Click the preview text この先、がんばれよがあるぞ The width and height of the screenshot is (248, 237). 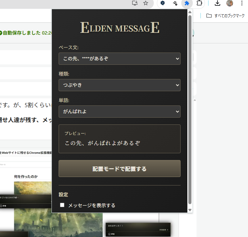click(102, 143)
